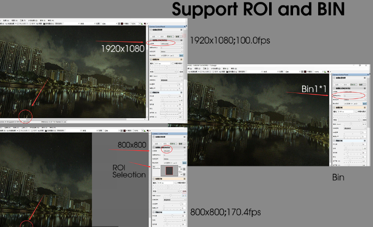Collapse camera configuration section in 1920x1080 window
373x227 pixels.
pyautogui.click(x=151, y=30)
